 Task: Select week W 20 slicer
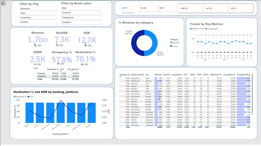pos(149,8)
